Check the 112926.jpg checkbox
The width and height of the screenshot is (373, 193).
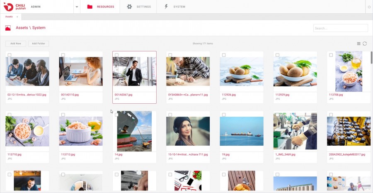tap(224, 55)
